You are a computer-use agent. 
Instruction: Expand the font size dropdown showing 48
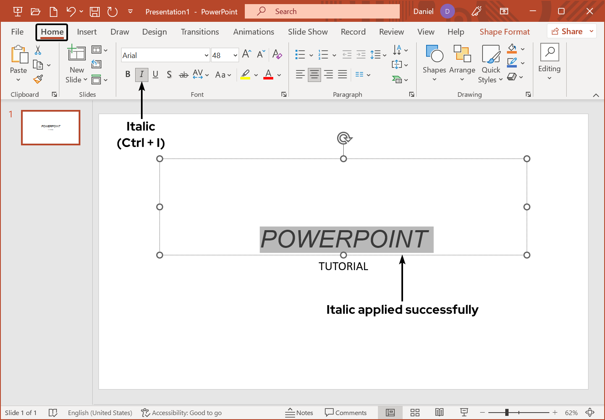point(235,55)
